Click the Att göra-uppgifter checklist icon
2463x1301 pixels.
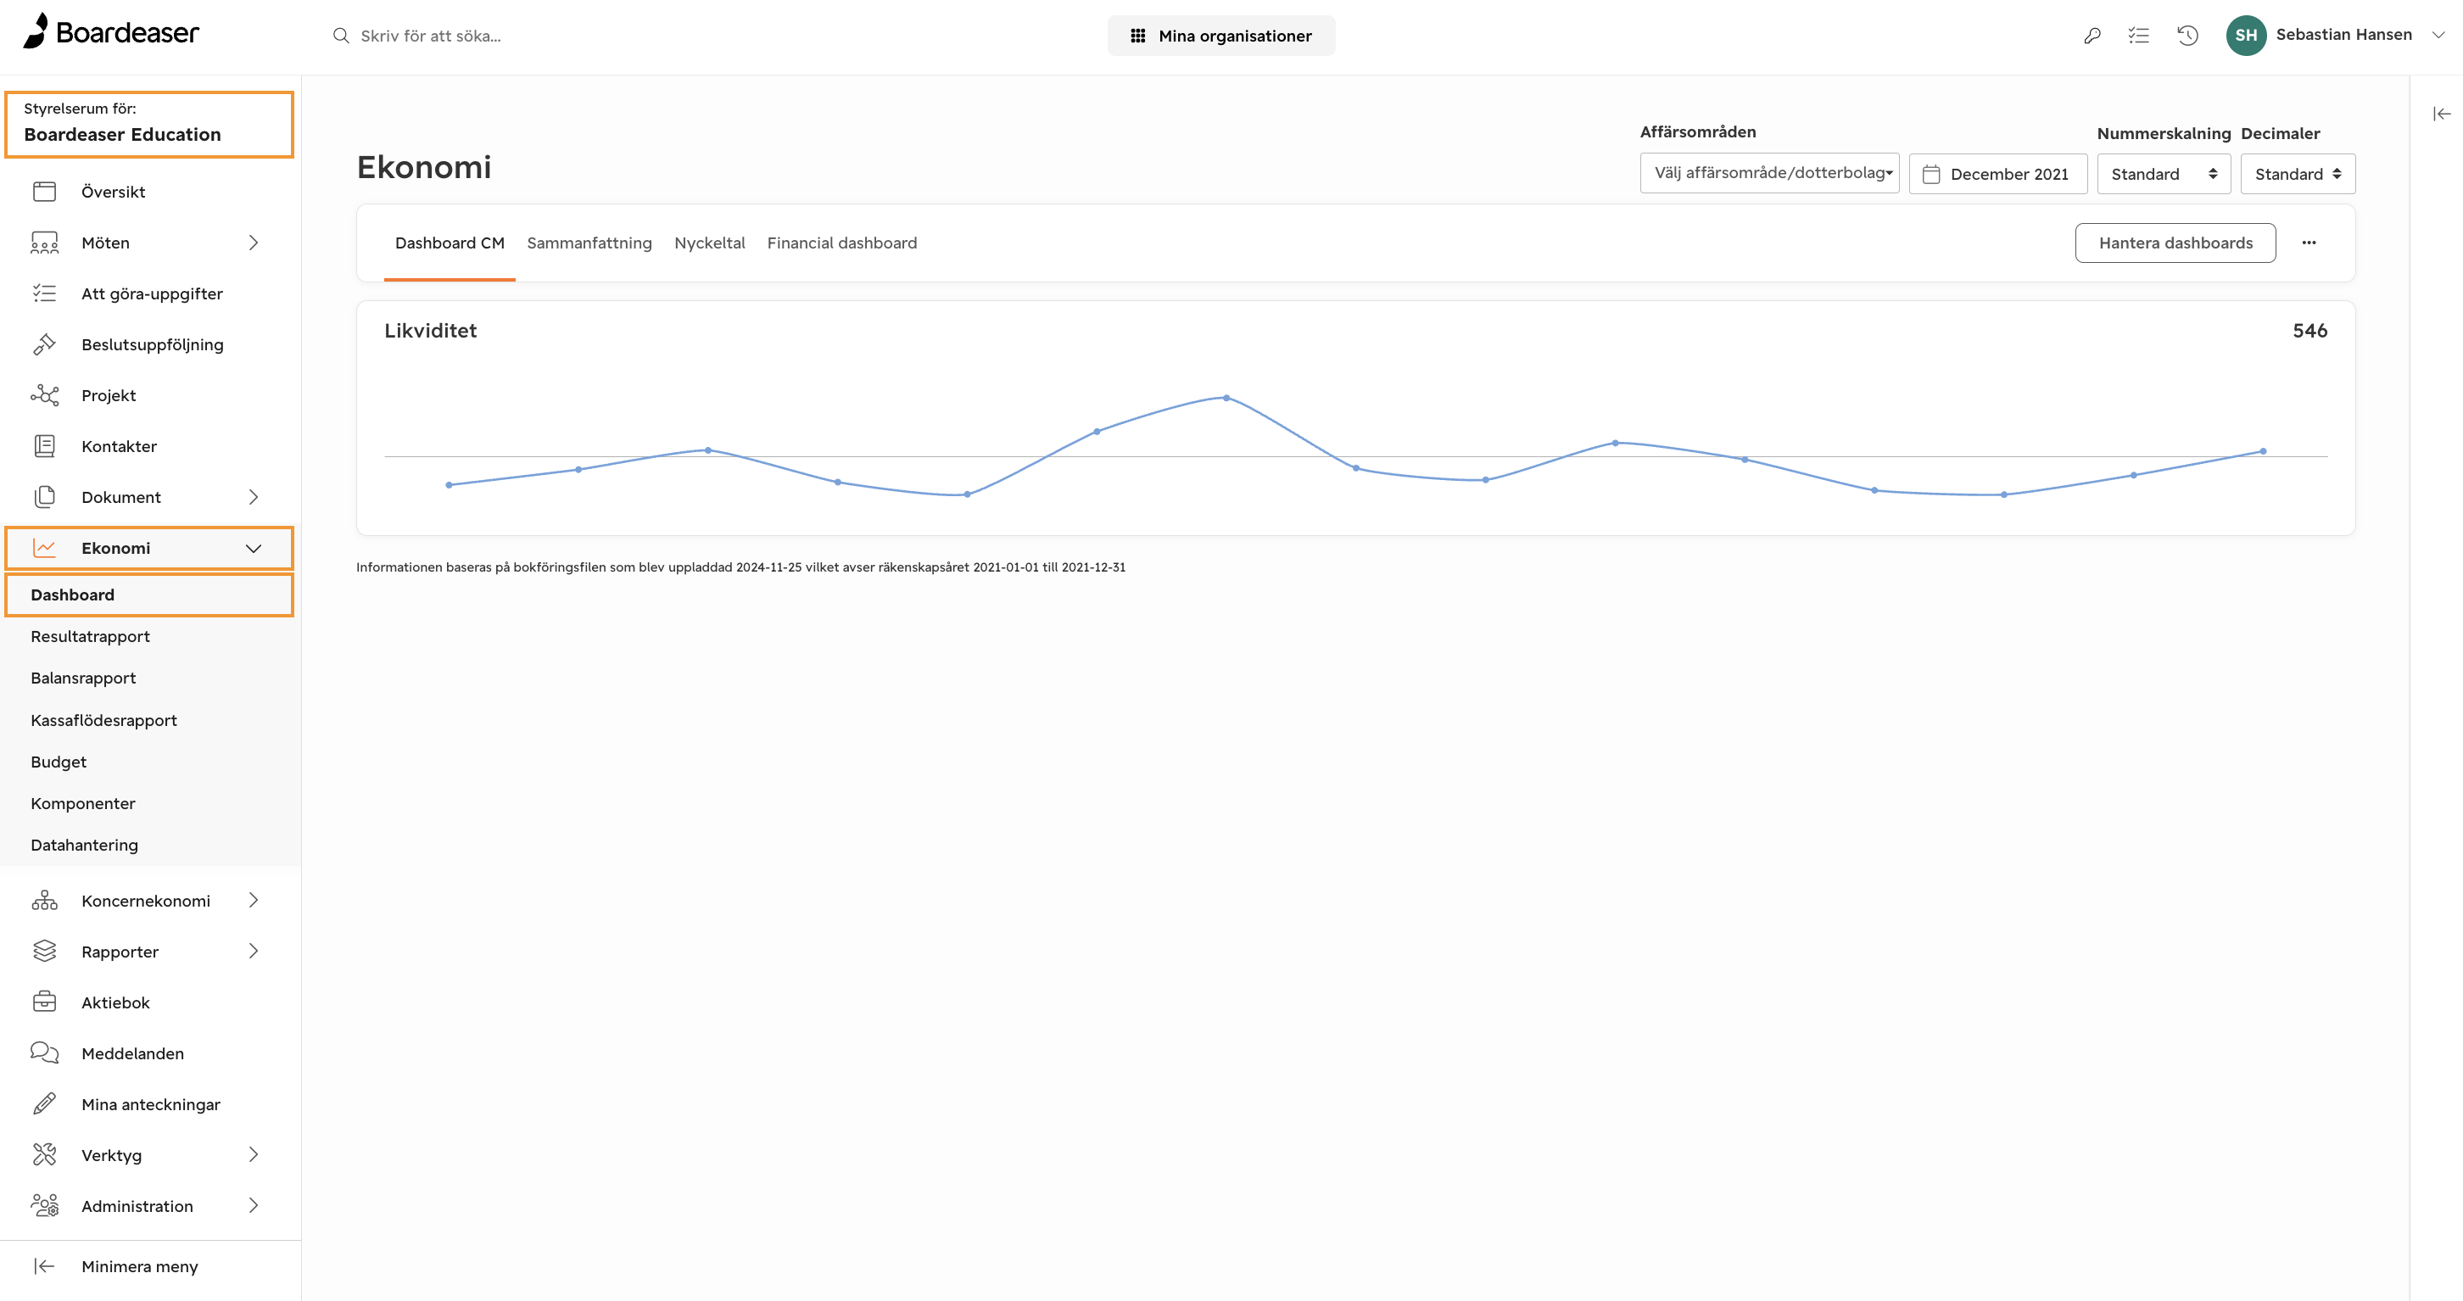(45, 293)
